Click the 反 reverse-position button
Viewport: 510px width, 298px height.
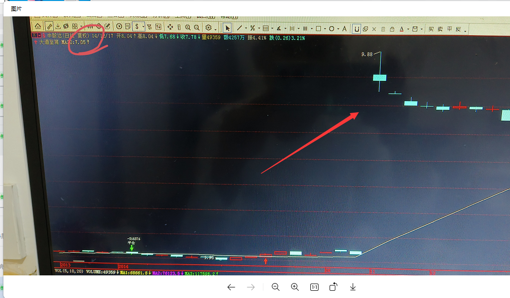point(459,29)
